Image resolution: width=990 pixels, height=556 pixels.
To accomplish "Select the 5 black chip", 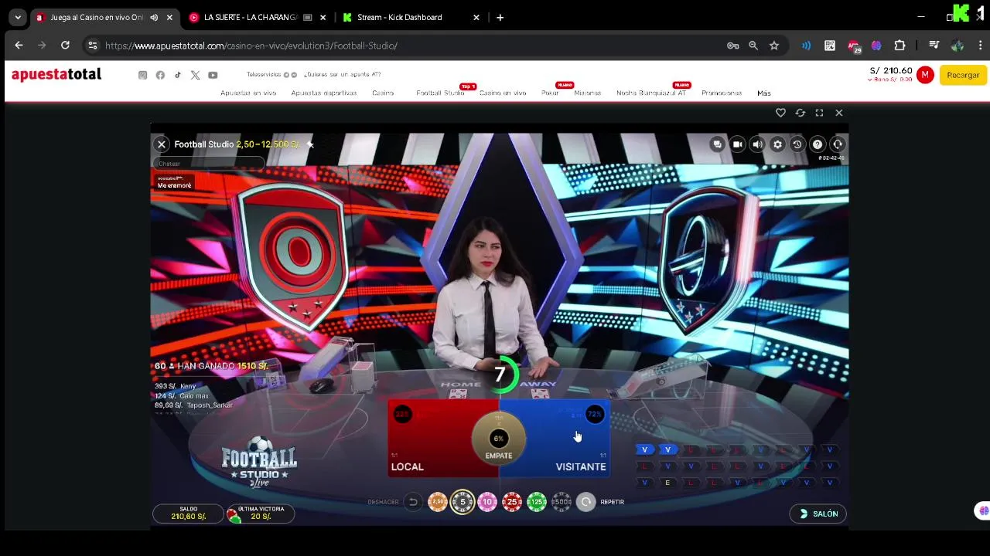I will (463, 502).
